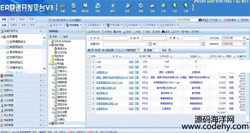
Task: Expand 我的办公 accordion with plus button
Action: click(x=44, y=80)
